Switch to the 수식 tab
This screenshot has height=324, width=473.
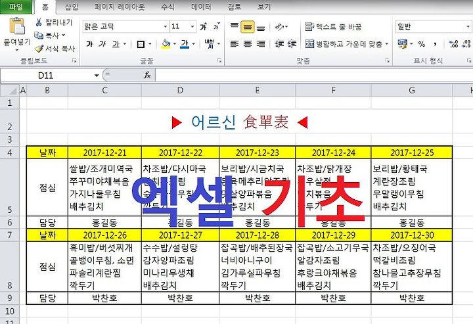pos(168,7)
